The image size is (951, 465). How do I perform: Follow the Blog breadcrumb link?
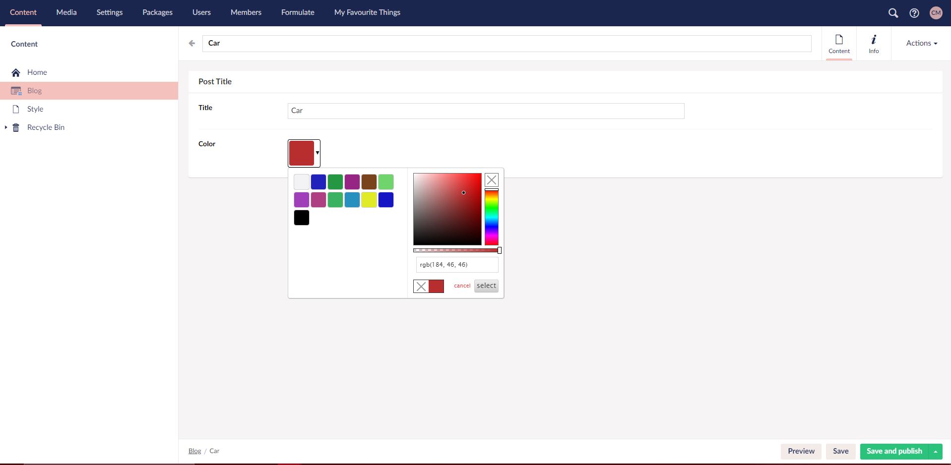194,451
